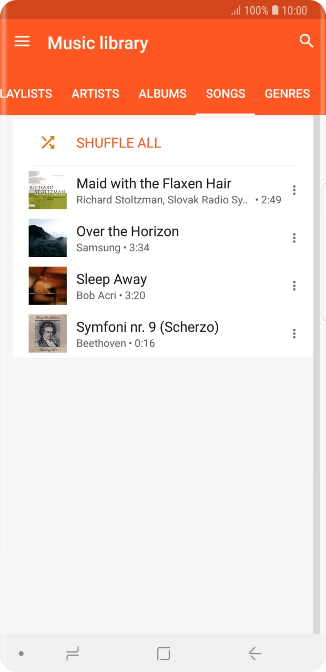
Task: Open overflow menu for Over the Horizon
Action: pyautogui.click(x=294, y=238)
